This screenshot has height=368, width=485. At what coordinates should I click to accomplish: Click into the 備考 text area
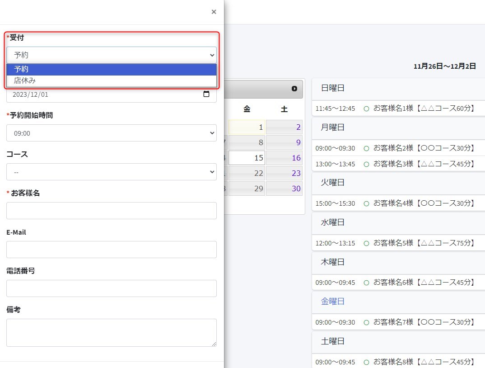(x=111, y=332)
